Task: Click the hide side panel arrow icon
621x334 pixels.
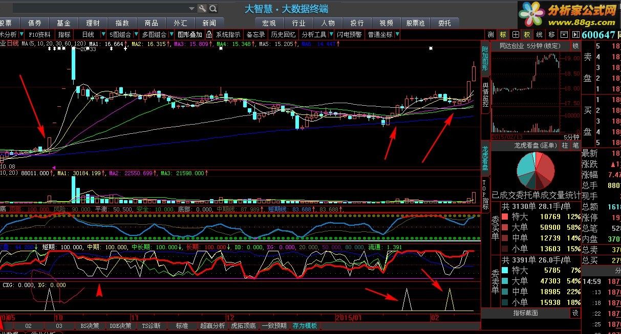Action: click(x=575, y=35)
